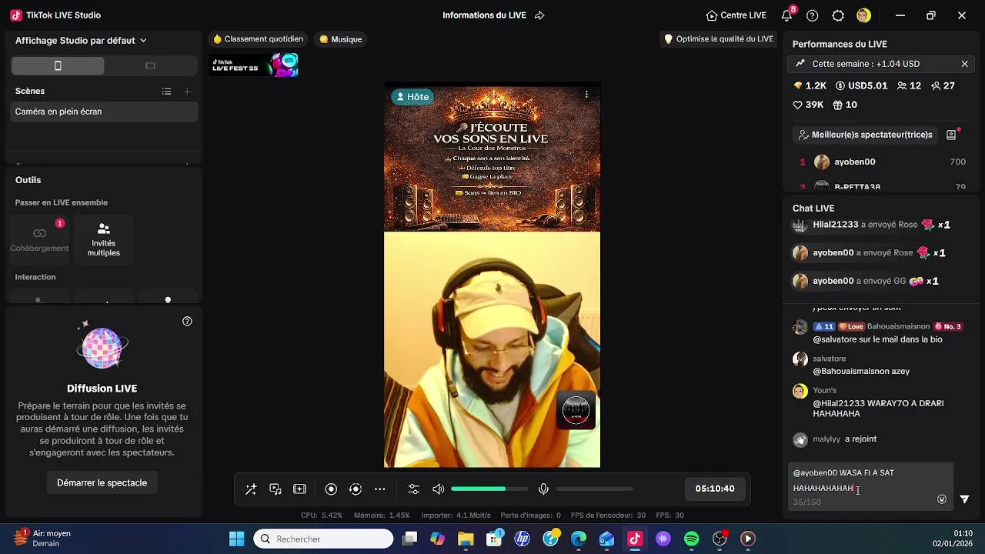985x554 pixels.
Task: Open Windows Start menu
Action: 236,539
